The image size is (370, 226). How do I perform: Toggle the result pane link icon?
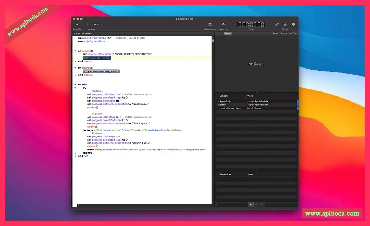pyautogui.click(x=277, y=24)
